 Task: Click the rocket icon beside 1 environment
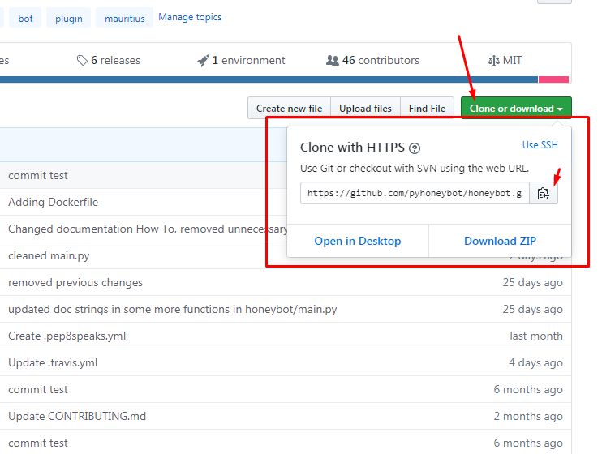pos(203,60)
